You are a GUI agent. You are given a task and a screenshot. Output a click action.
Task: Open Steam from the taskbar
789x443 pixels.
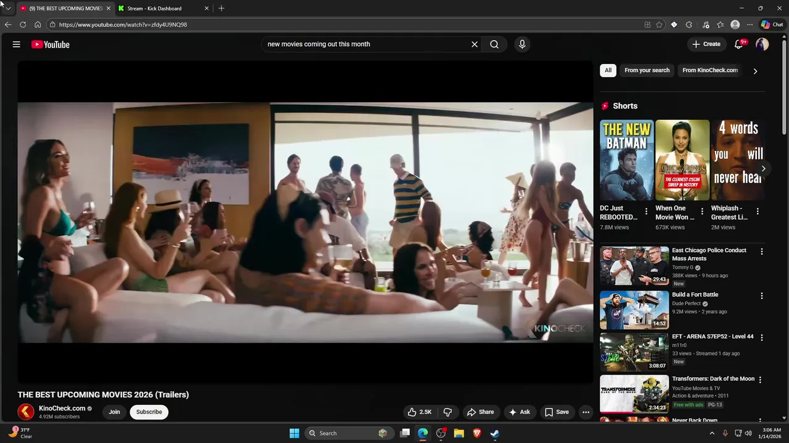tap(495, 433)
